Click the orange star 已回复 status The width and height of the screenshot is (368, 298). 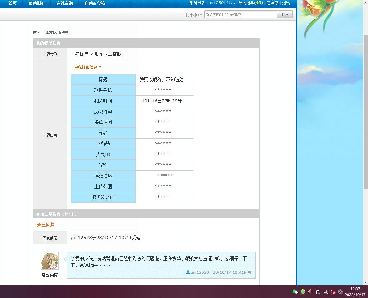pos(46,225)
